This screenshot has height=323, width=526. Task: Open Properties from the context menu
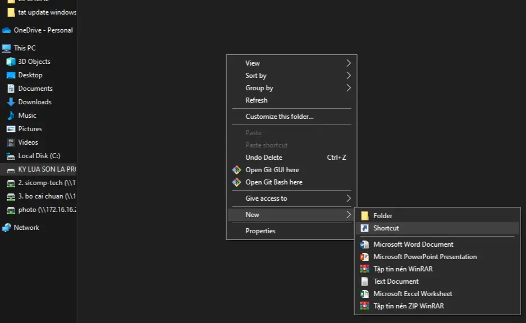[x=260, y=231]
